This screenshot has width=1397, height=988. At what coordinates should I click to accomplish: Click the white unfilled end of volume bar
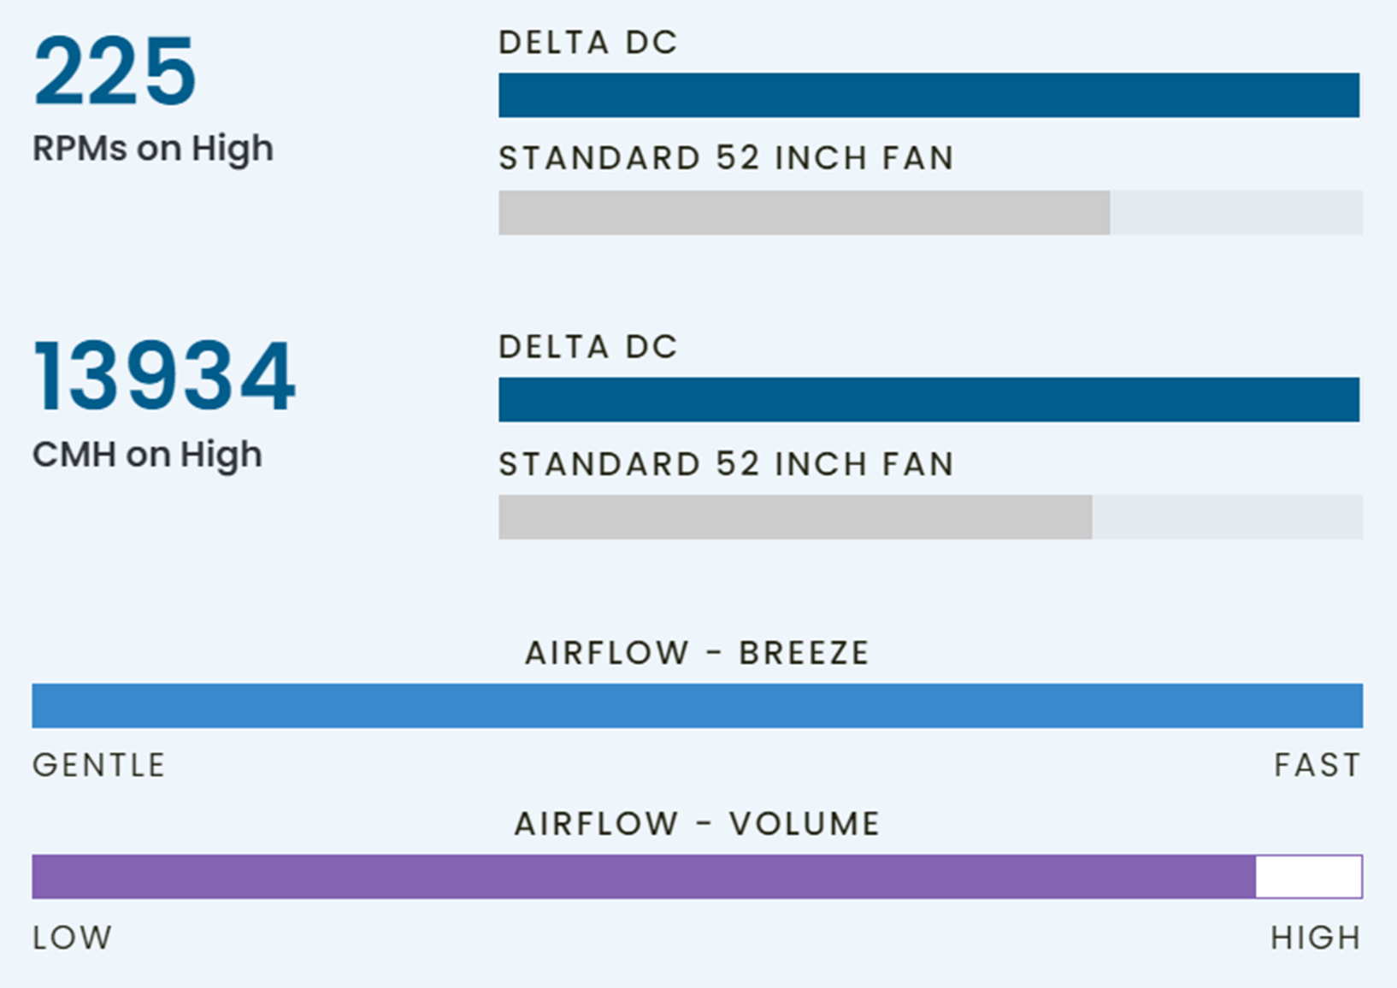[1308, 877]
